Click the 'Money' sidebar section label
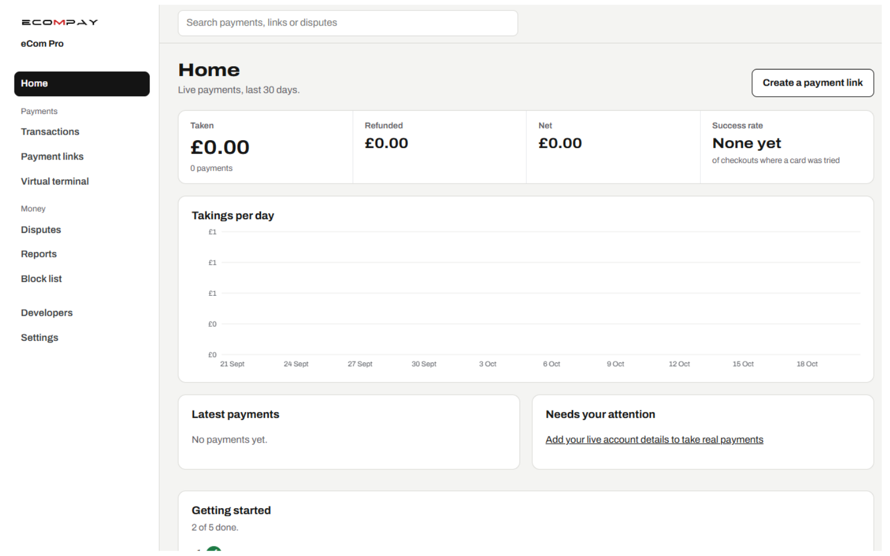Image resolution: width=890 pixels, height=556 pixels. pos(33,209)
